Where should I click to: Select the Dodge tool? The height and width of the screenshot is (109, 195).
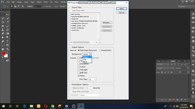[7, 37]
